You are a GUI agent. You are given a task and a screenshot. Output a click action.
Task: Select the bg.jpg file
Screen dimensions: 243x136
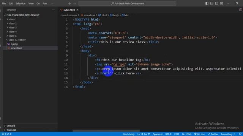coord(14,44)
